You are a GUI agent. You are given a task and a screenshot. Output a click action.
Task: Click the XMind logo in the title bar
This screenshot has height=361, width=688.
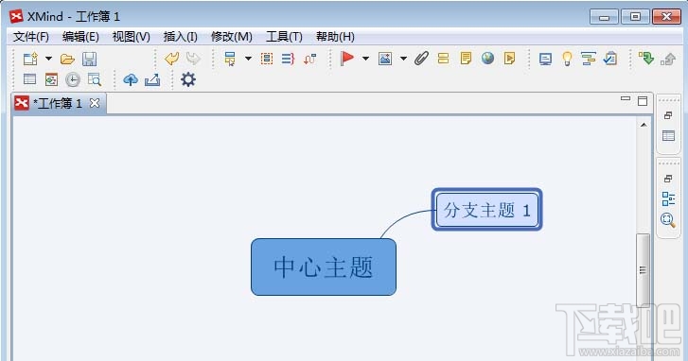pos(16,16)
